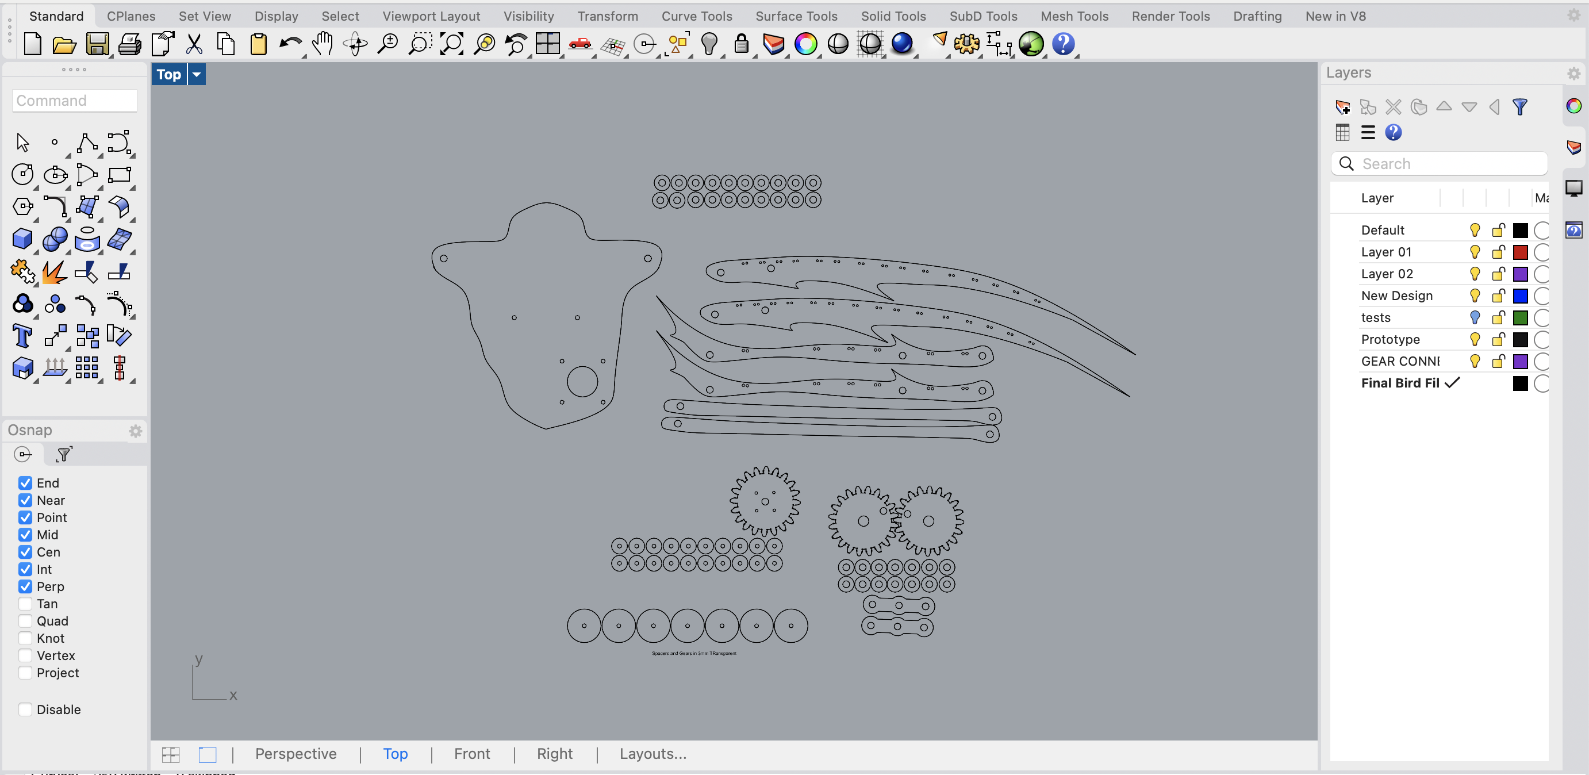This screenshot has height=775, width=1589.
Task: Undo the last action
Action: click(290, 44)
